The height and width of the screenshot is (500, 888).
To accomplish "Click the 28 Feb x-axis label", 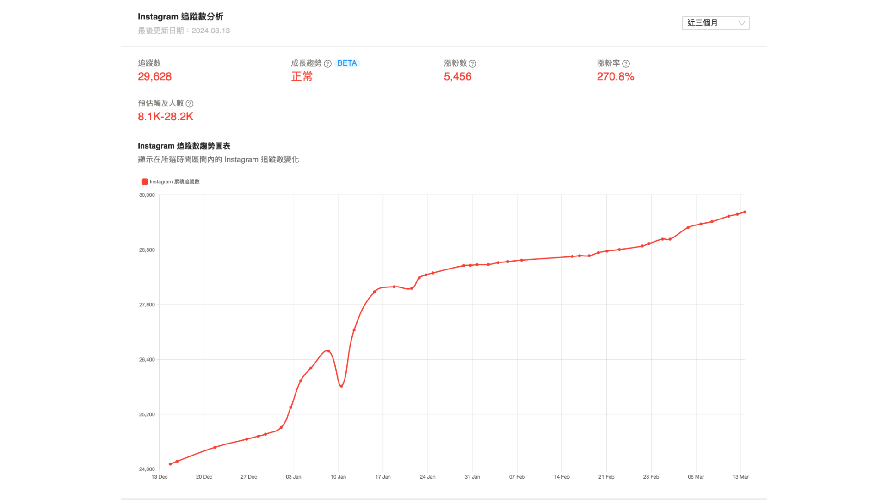I will 651,477.
